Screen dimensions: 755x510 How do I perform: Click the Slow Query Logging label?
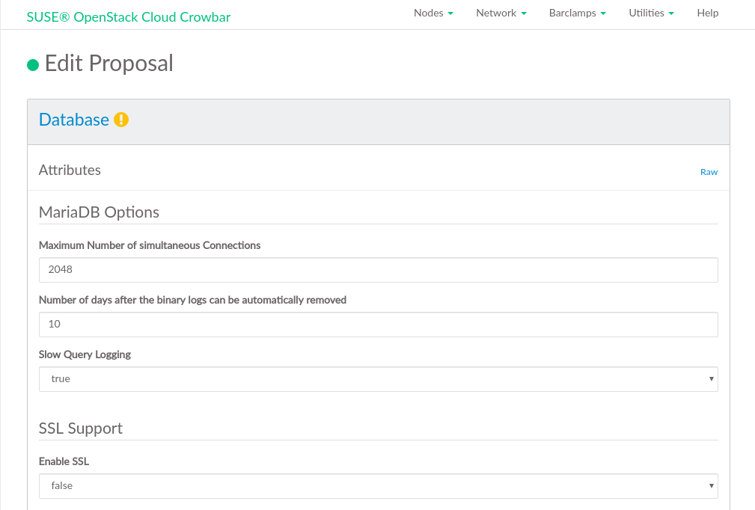tap(85, 354)
